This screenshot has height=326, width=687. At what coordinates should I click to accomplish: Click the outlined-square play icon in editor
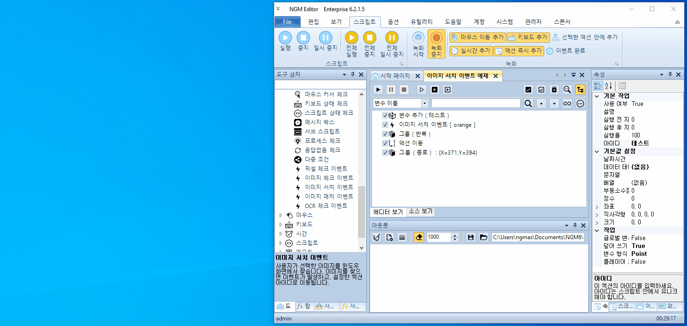448,90
